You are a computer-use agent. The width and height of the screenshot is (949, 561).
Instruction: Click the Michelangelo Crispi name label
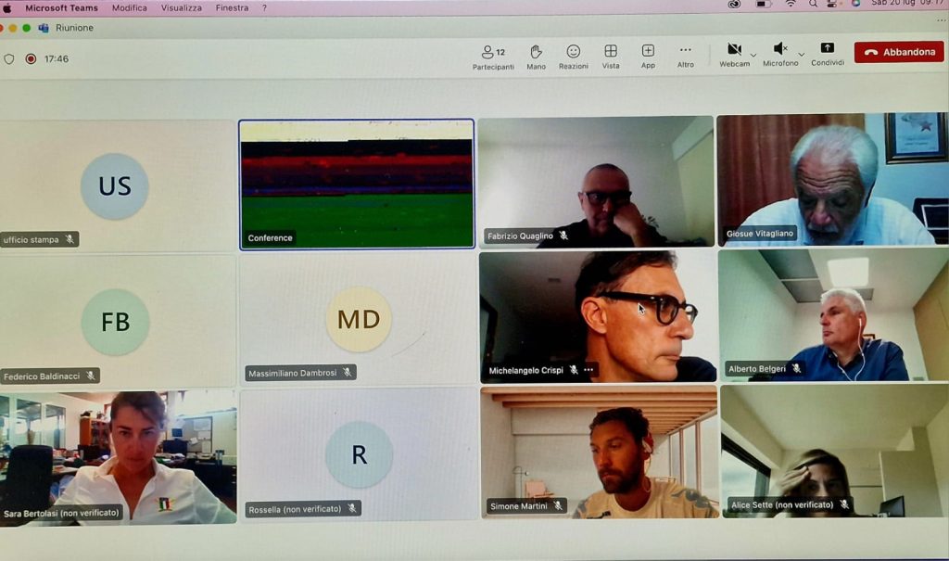click(x=526, y=370)
